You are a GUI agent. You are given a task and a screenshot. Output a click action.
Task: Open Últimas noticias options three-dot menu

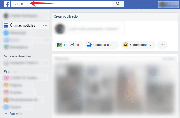click(x=45, y=25)
